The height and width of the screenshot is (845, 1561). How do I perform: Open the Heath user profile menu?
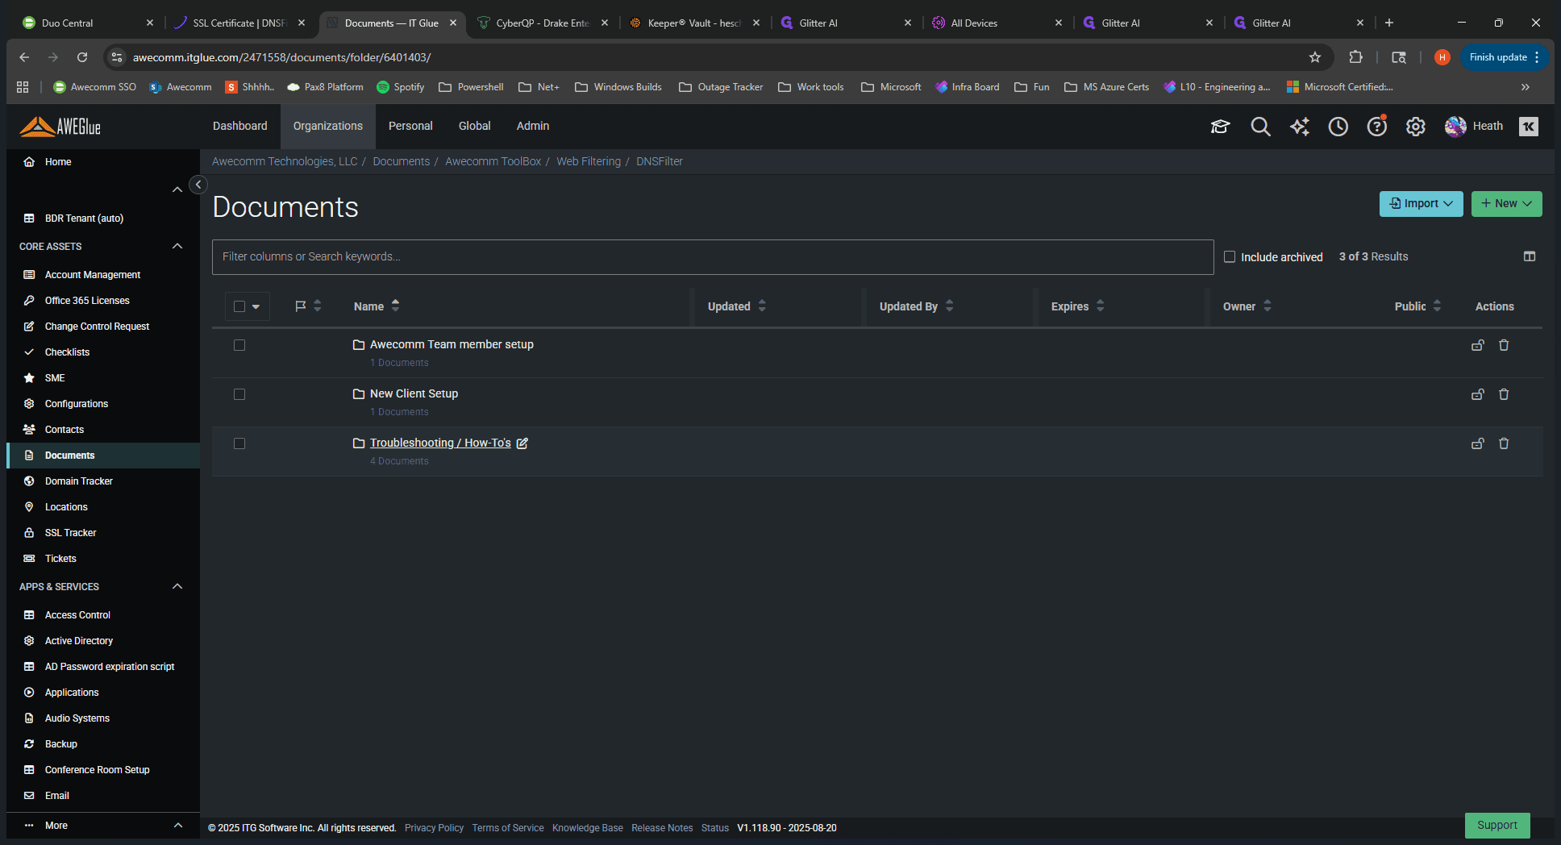coord(1474,127)
